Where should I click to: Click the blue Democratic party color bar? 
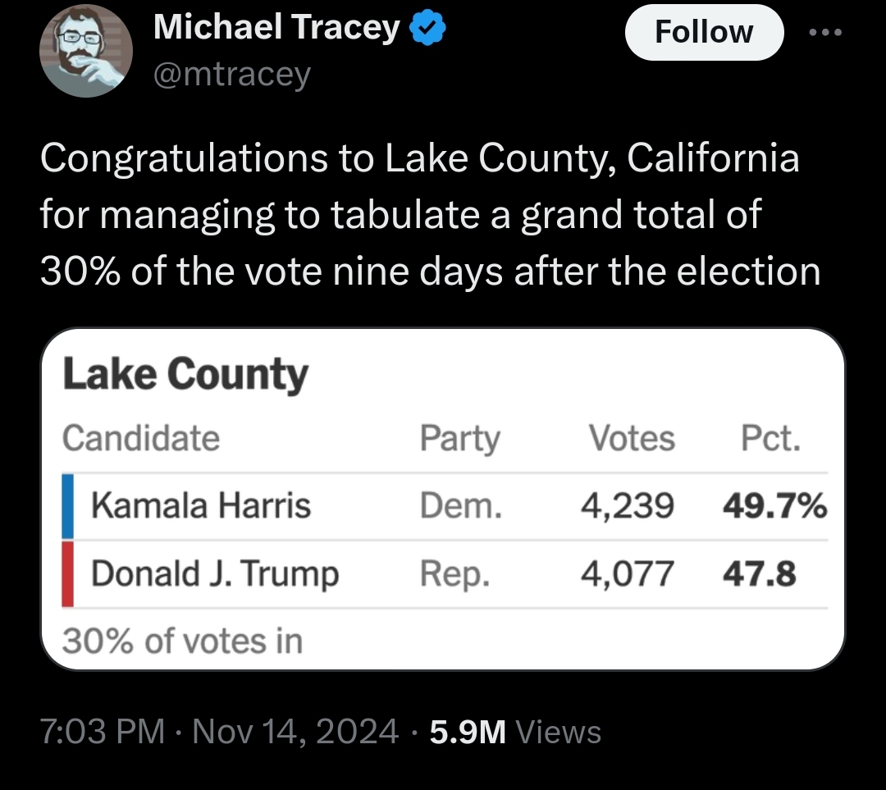pyautogui.click(x=67, y=506)
